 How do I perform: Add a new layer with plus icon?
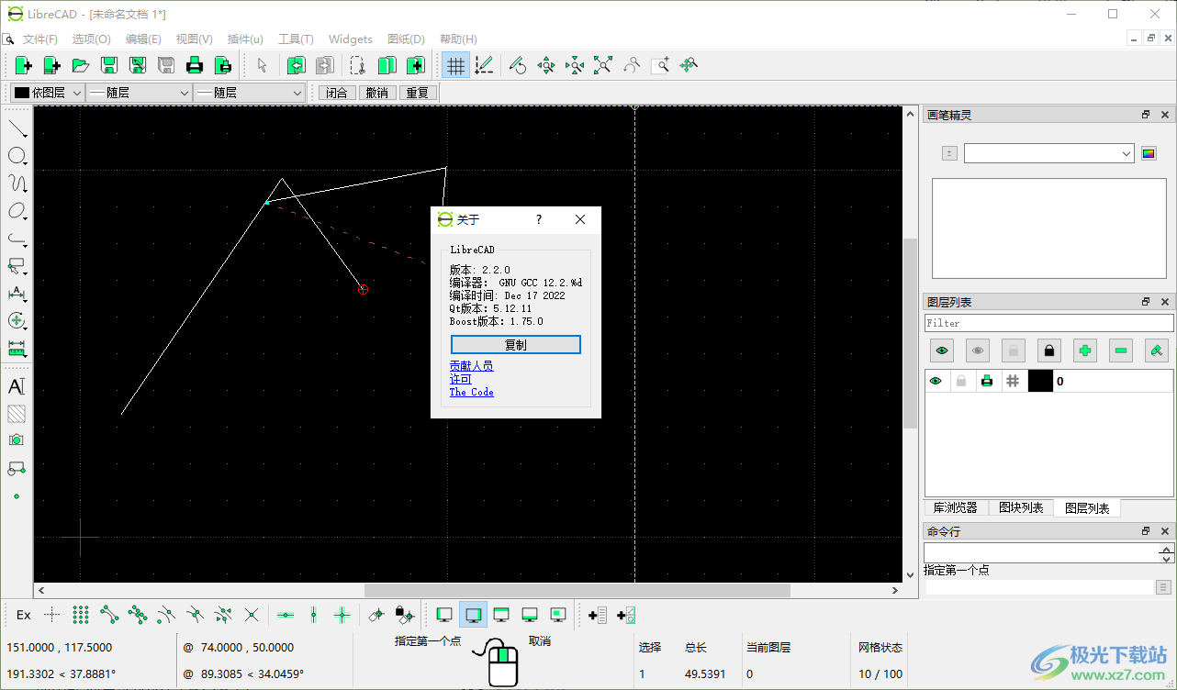1085,351
